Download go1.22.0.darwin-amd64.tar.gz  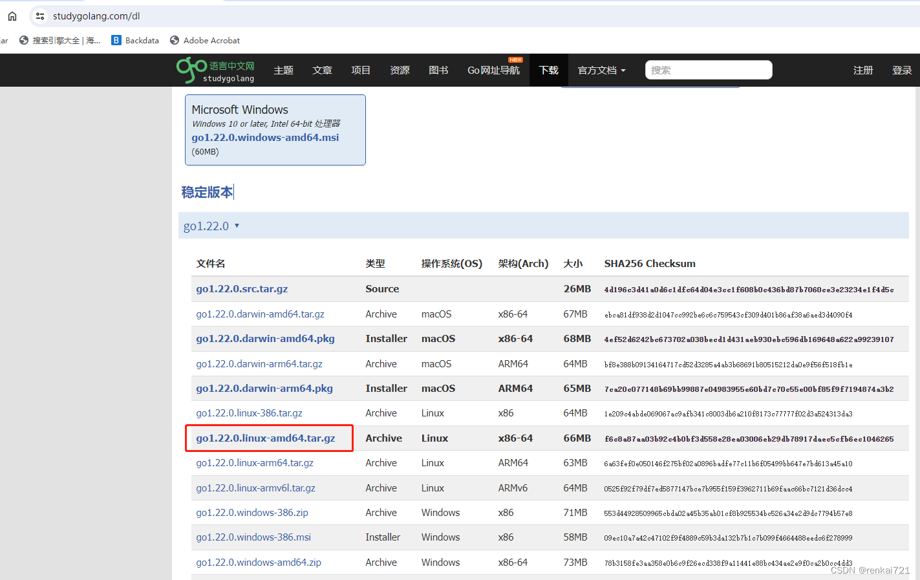(x=260, y=314)
